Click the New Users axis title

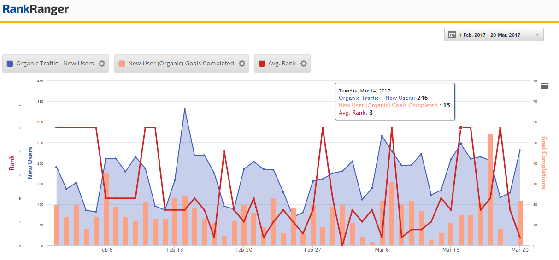coord(30,163)
